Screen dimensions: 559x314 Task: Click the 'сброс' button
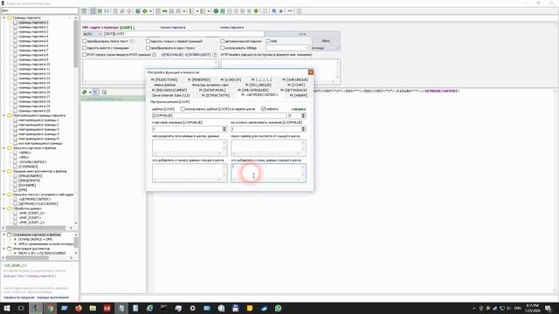[x=326, y=41]
